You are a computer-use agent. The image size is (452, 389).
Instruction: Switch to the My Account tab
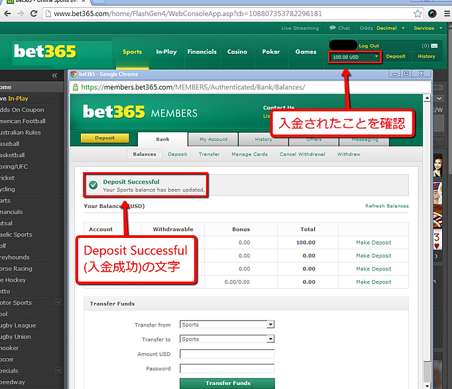213,139
